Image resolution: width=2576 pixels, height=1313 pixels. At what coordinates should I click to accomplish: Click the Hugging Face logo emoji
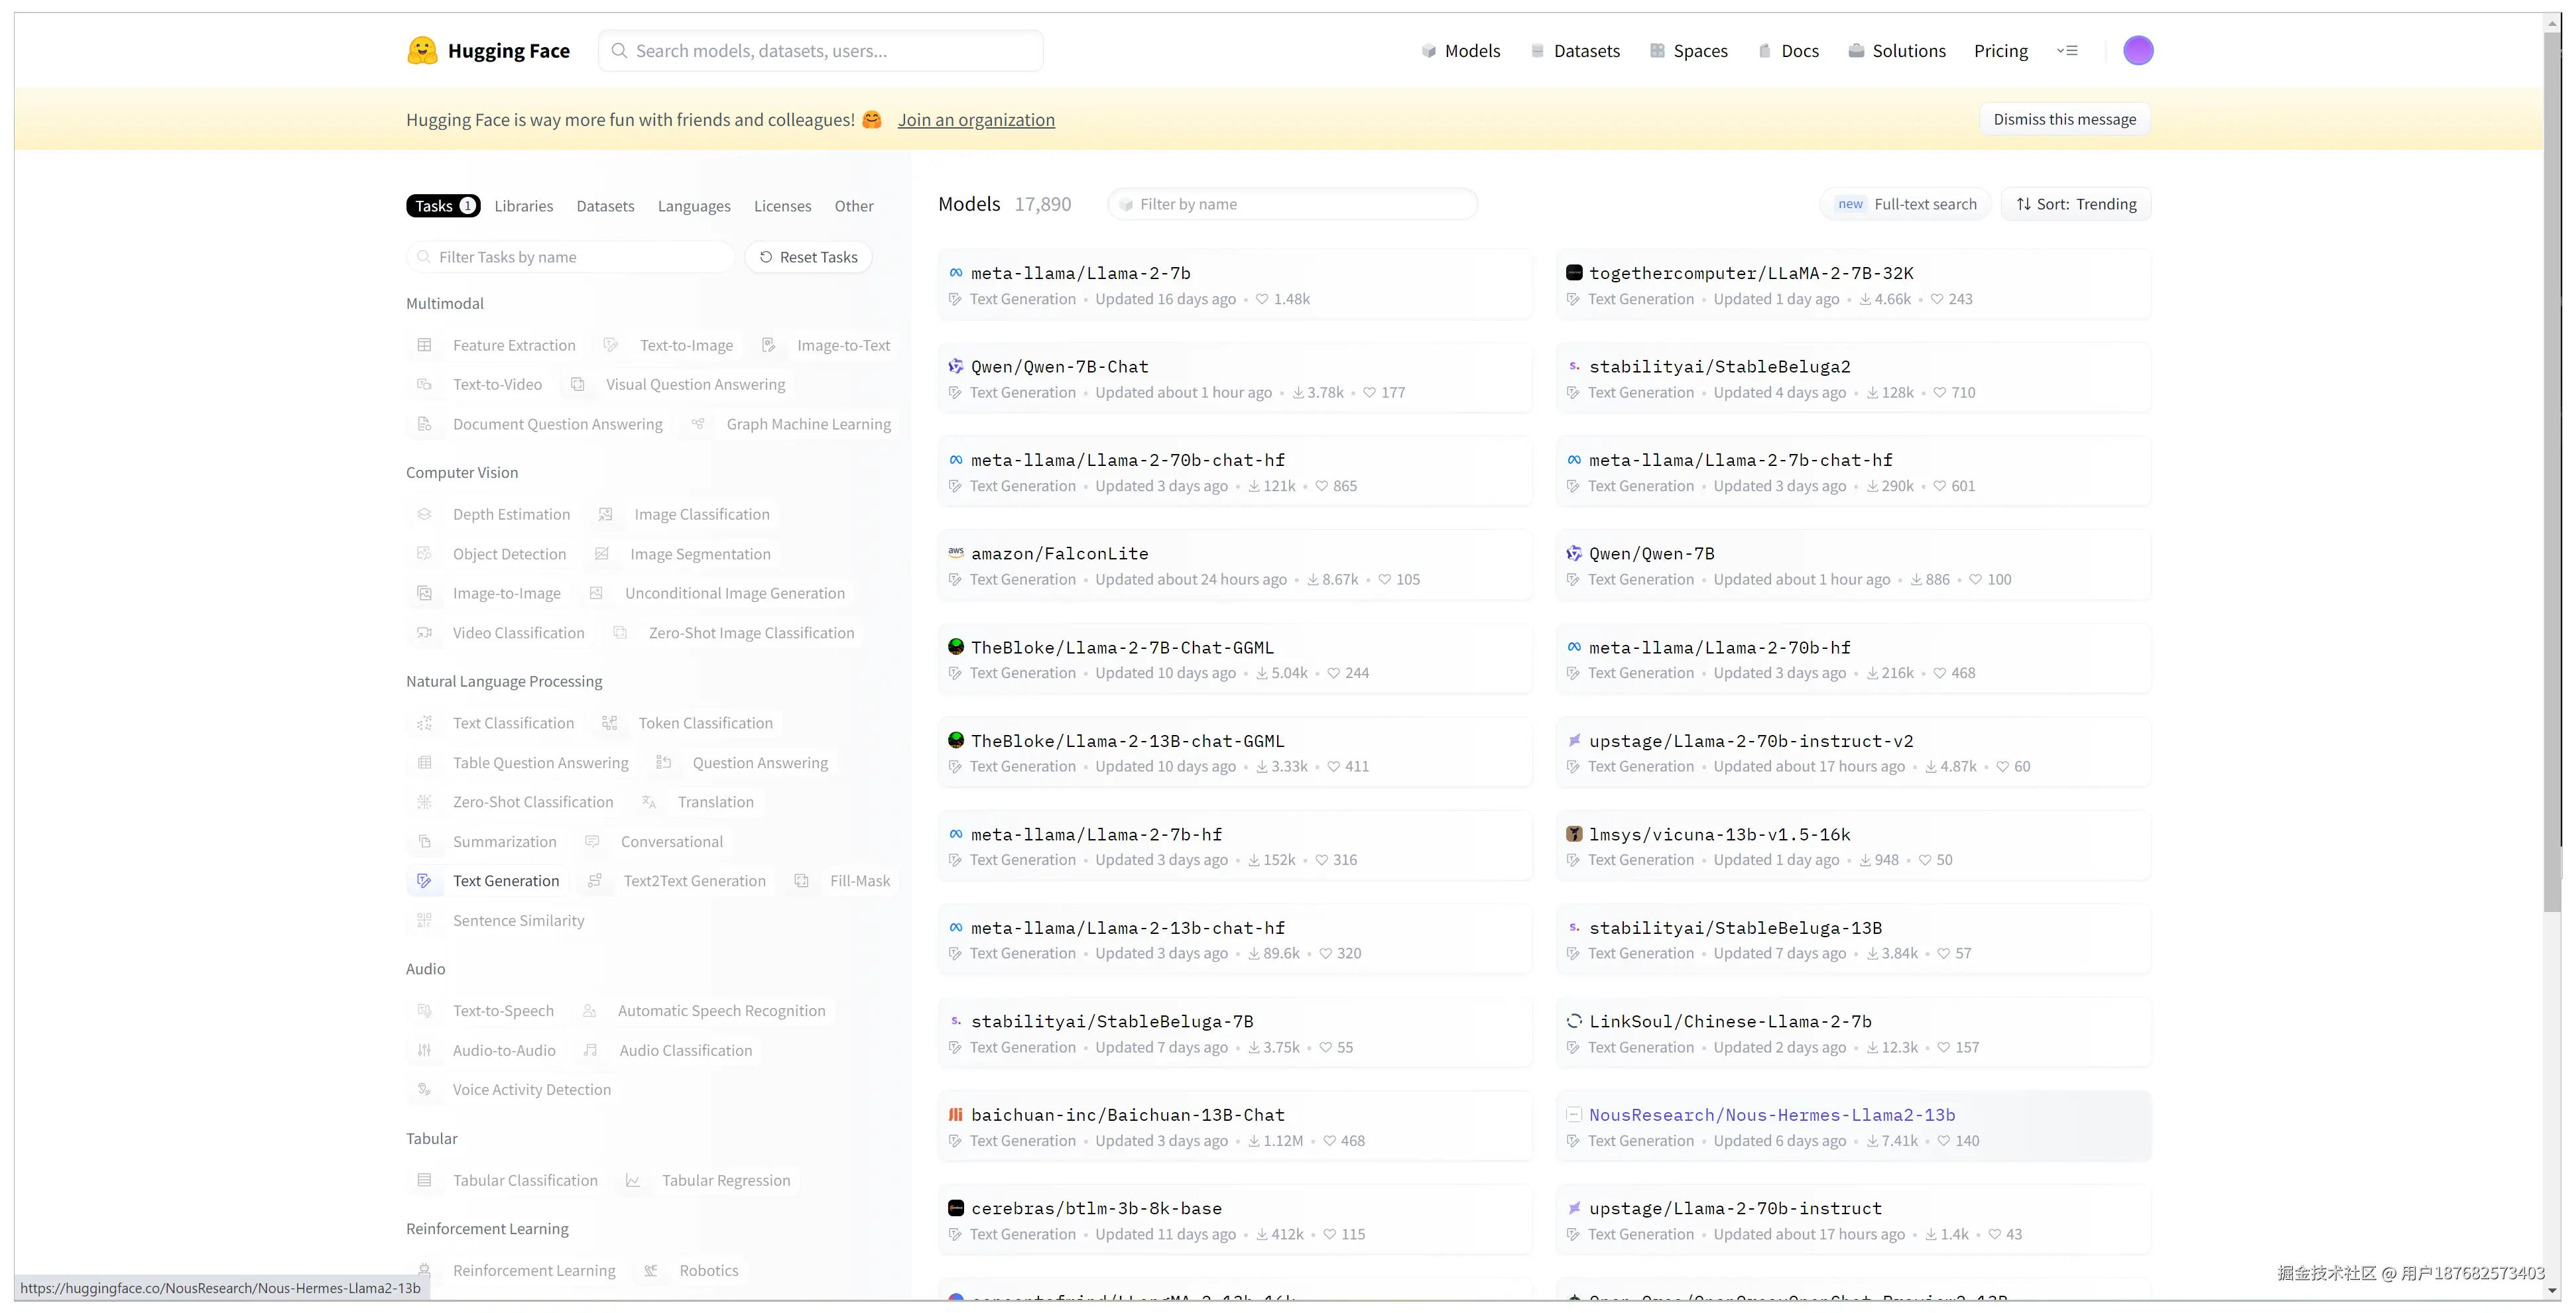(422, 50)
